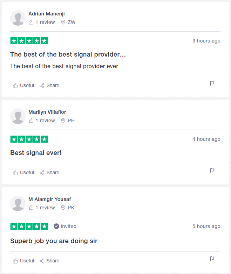Viewport: 231px width, 274px height.
Task: Click M Alamgir Yousaf's avatar
Action: coord(18,203)
